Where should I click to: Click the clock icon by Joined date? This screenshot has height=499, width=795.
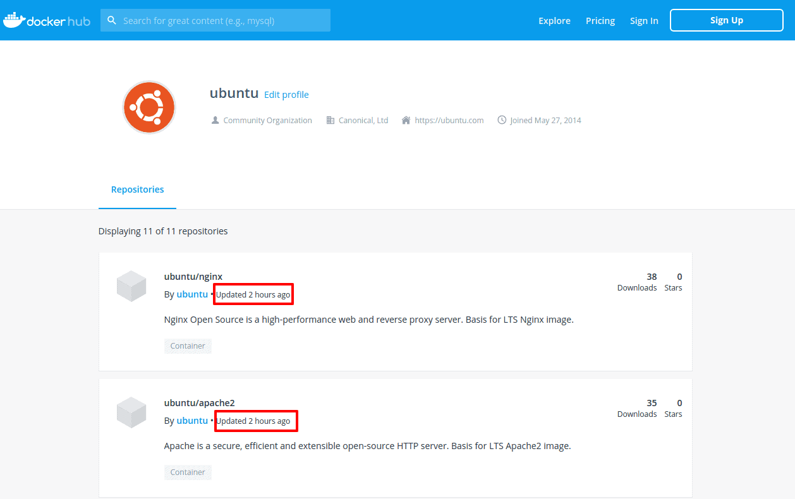tap(502, 120)
